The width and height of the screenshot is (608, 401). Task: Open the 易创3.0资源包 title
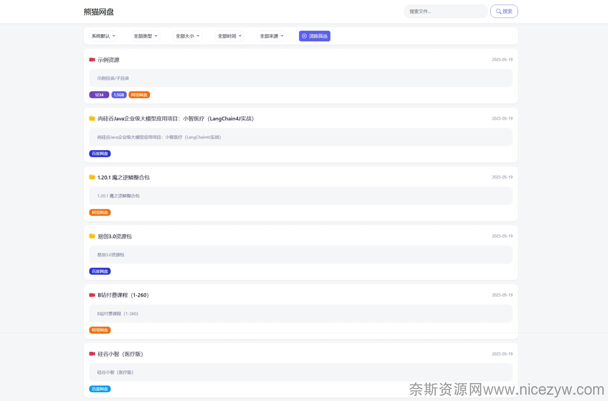click(x=115, y=237)
